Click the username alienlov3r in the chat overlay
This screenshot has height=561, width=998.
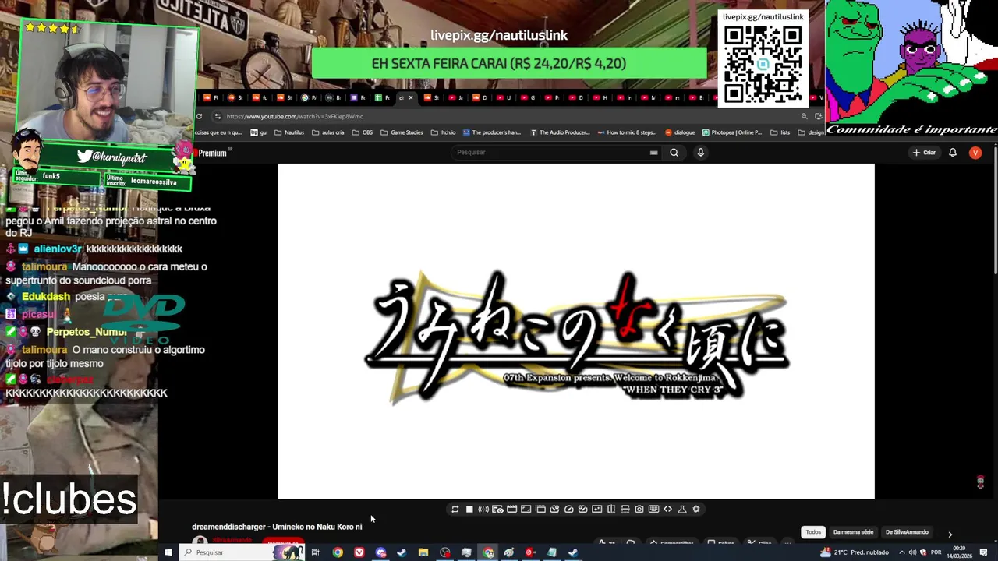[x=58, y=249]
